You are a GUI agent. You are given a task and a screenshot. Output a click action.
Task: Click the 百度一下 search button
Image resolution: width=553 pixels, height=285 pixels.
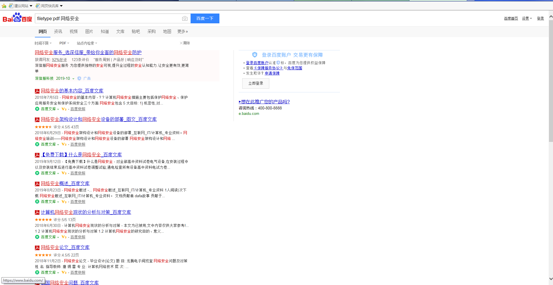[x=205, y=18]
